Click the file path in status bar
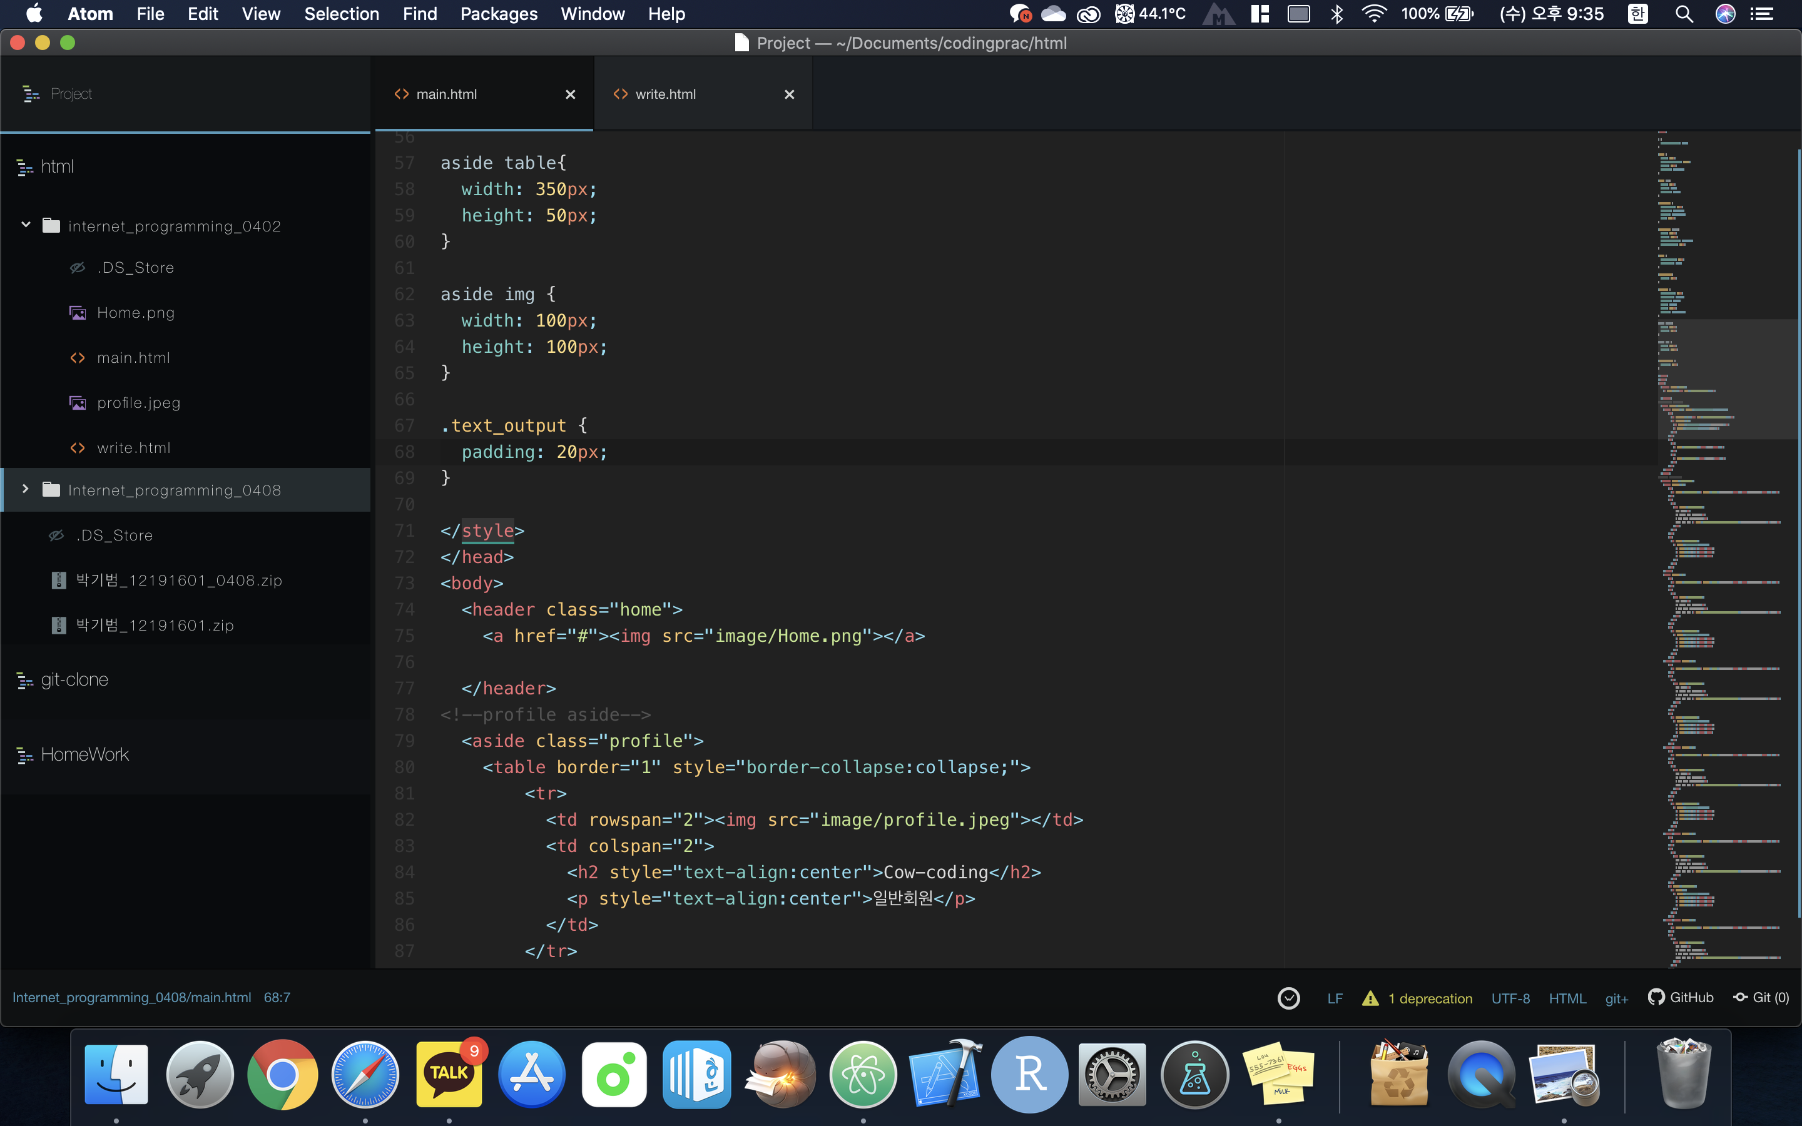Screen dimensions: 1802x1126 [132, 997]
